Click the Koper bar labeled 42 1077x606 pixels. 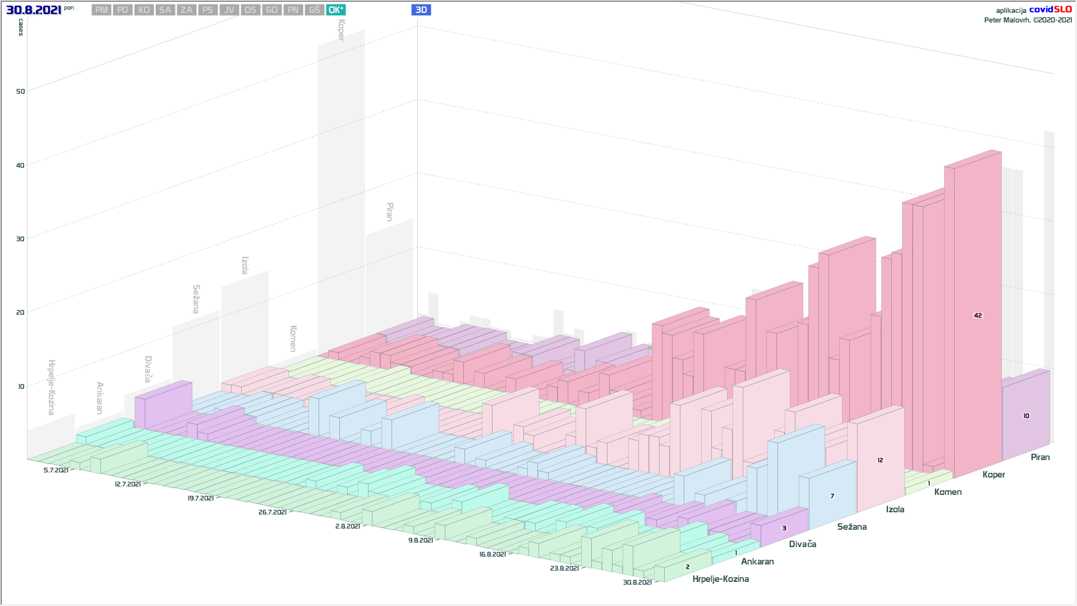point(978,315)
